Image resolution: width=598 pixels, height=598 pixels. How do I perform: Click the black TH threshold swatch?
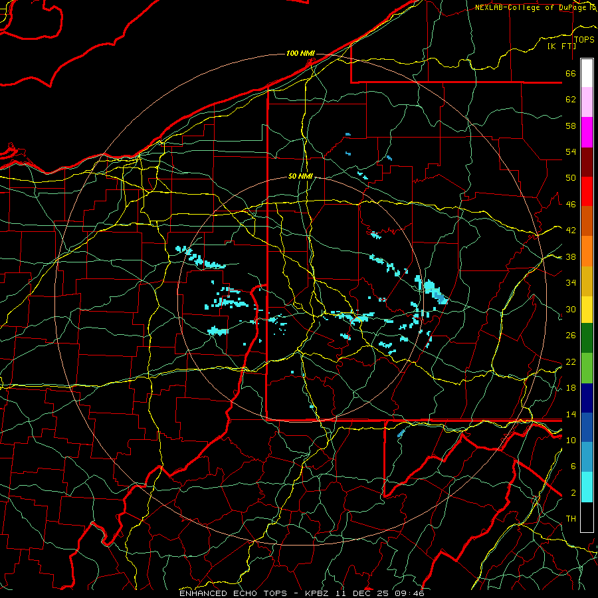587,517
